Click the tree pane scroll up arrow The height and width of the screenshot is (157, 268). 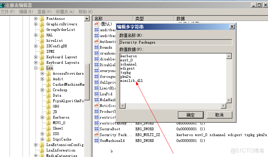87,19
